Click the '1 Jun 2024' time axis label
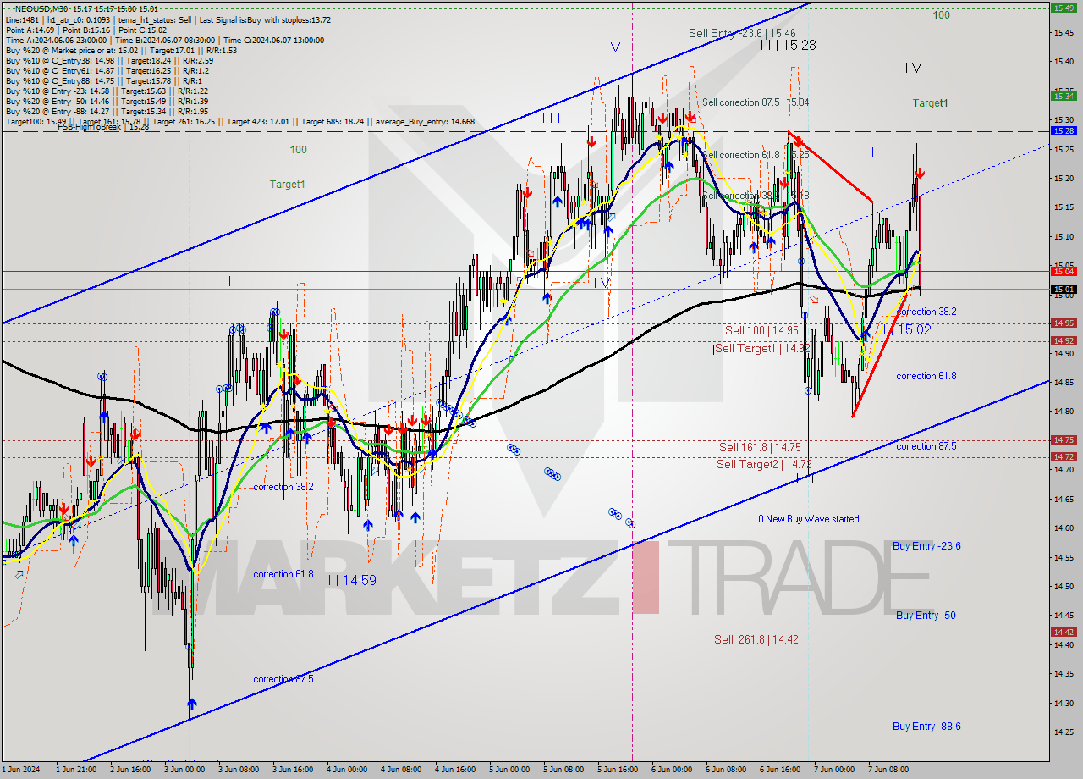Image resolution: width=1083 pixels, height=779 pixels. (20, 770)
